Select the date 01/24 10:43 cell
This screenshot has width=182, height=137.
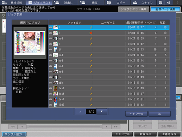tap(136, 49)
